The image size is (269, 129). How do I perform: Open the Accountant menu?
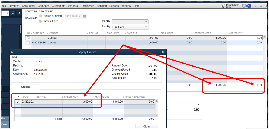[29, 6]
